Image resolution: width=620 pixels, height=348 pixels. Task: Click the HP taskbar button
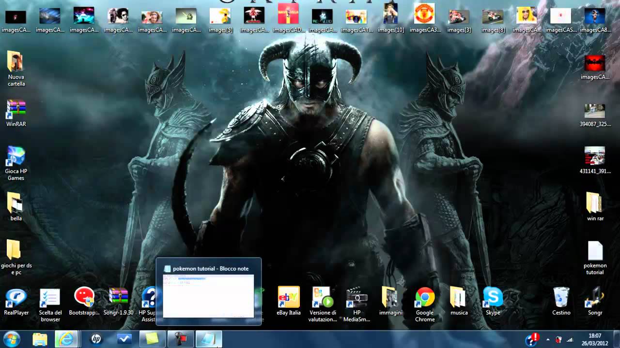coord(96,339)
